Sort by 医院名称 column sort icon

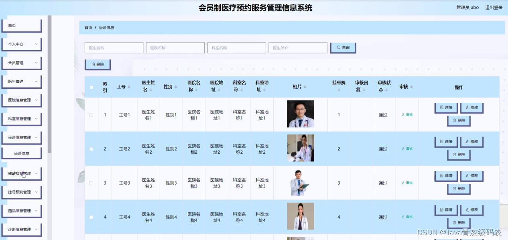pyautogui.click(x=197, y=90)
